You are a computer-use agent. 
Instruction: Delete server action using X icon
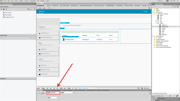pos(6,9)
